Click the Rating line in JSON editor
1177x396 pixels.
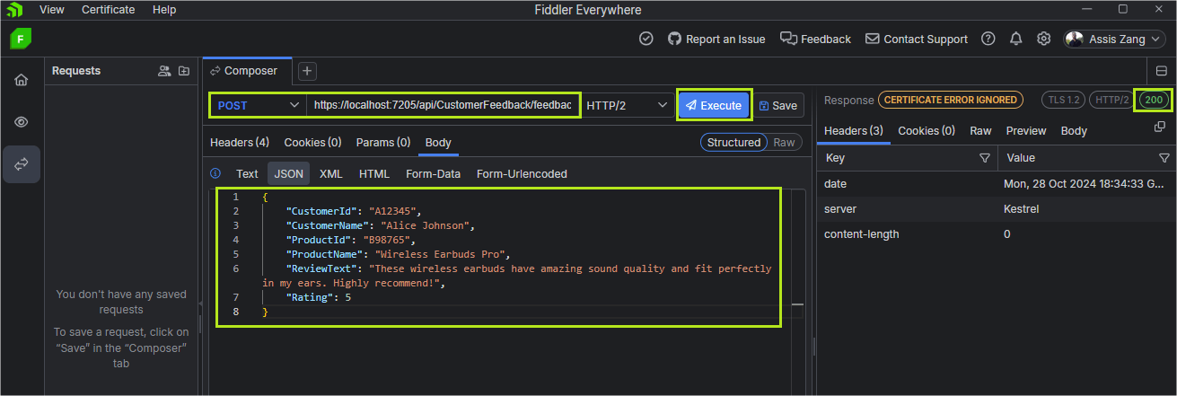tap(319, 297)
